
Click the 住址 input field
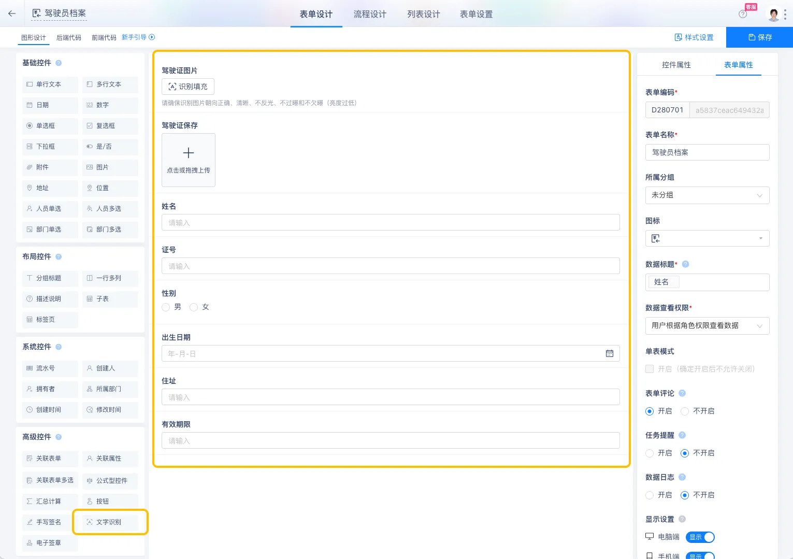[x=391, y=397]
